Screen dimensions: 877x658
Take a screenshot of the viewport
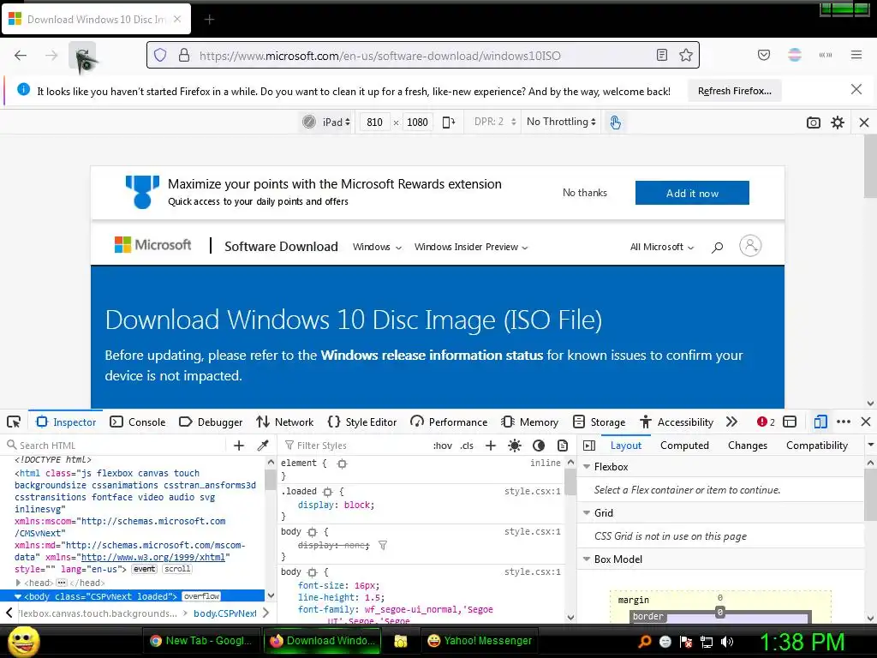(x=814, y=123)
